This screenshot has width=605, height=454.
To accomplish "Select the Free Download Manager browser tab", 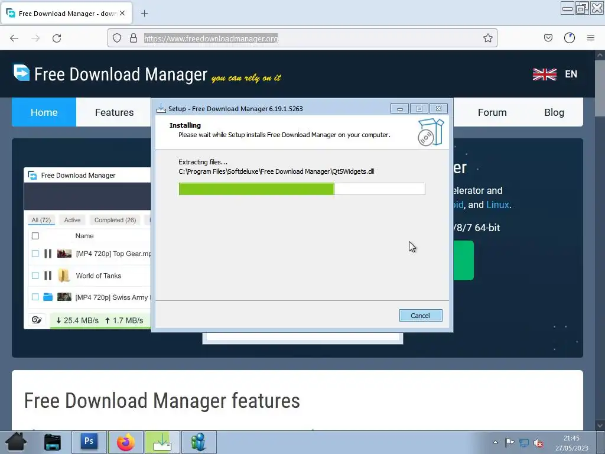I will 67,14.
